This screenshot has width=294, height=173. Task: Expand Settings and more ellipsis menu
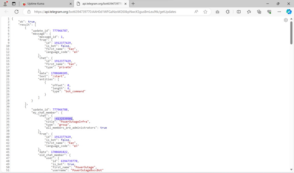(x=279, y=12)
